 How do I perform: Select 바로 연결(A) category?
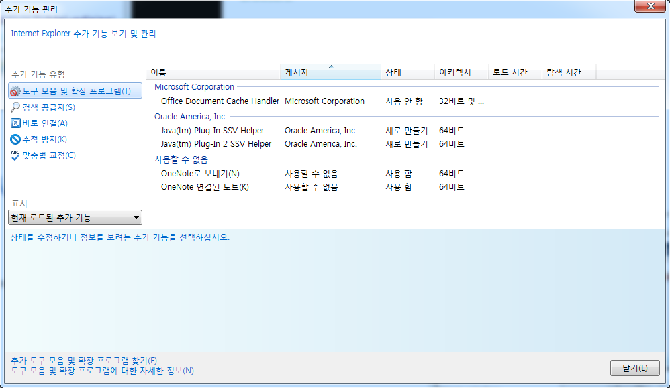coord(45,123)
